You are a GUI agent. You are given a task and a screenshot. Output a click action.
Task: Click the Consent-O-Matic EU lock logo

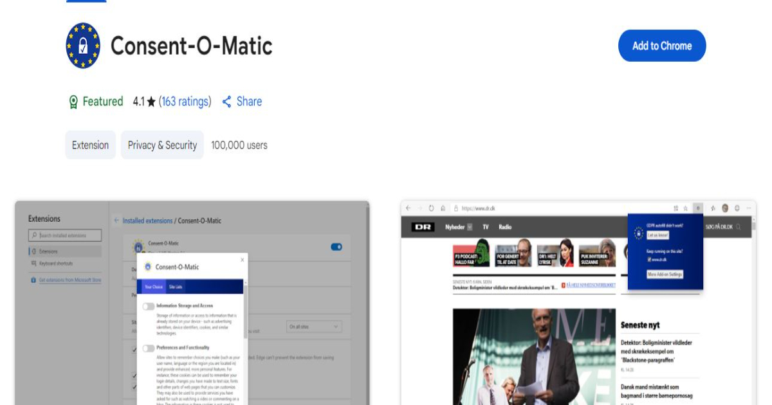(x=83, y=46)
